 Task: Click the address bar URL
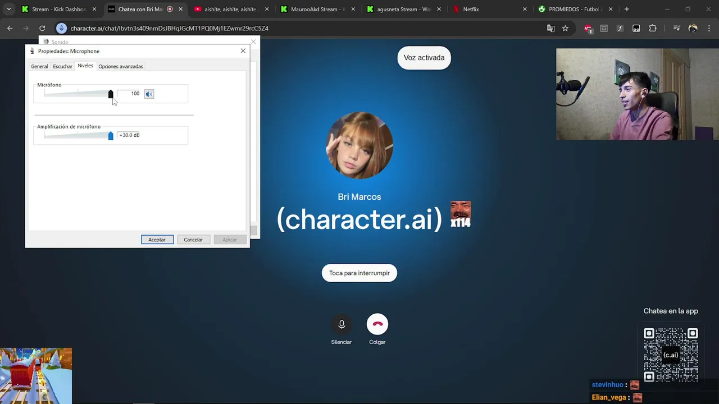click(x=169, y=28)
